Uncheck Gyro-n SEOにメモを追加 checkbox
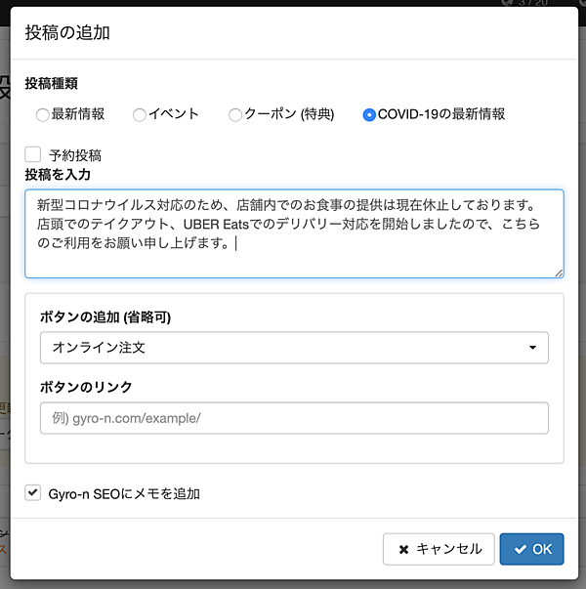Screen dimensions: 586x589 [33, 493]
